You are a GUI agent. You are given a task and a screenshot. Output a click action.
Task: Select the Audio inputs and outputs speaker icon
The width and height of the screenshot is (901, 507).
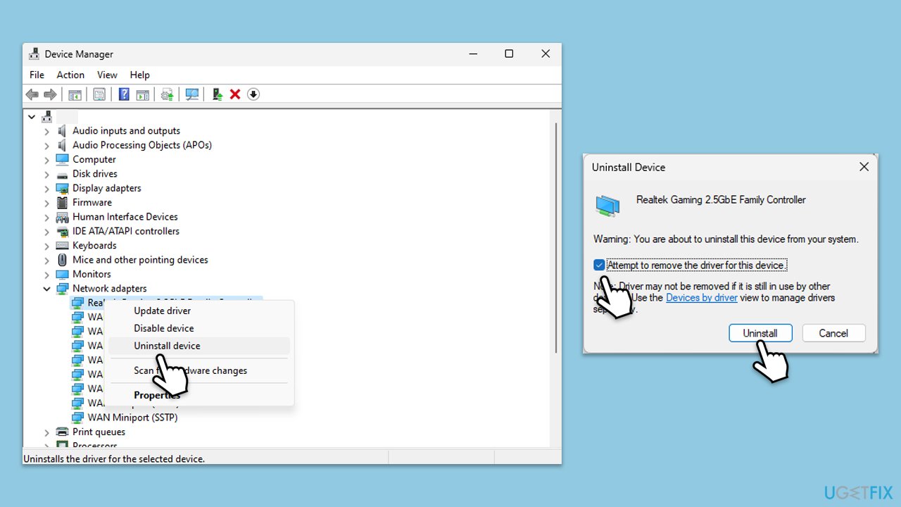[62, 131]
